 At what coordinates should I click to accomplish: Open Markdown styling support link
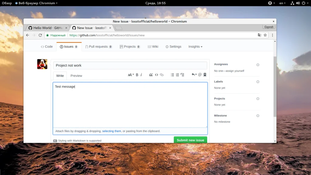click(x=77, y=141)
